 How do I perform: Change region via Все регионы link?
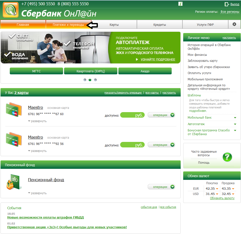click(x=230, y=12)
